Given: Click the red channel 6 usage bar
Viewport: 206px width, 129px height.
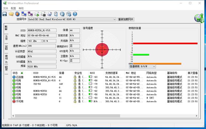Looking at the screenshot, I should [x=165, y=44].
